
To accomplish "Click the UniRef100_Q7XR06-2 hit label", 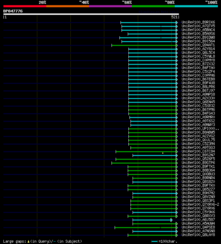I will point(200,204).
